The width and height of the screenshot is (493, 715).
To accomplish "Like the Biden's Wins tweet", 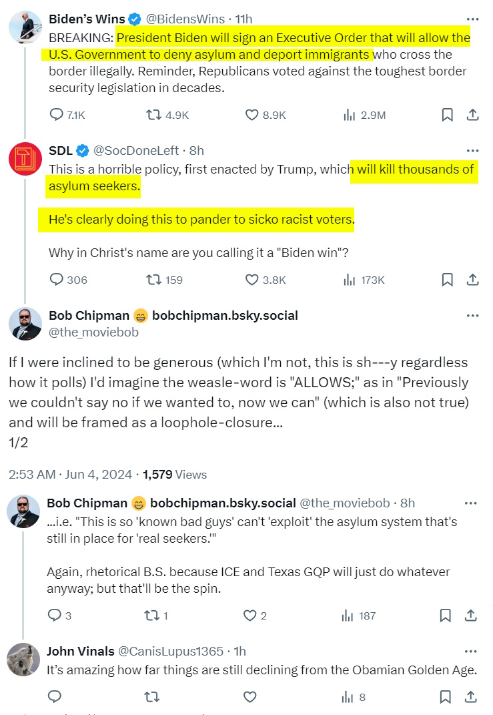I will [252, 115].
